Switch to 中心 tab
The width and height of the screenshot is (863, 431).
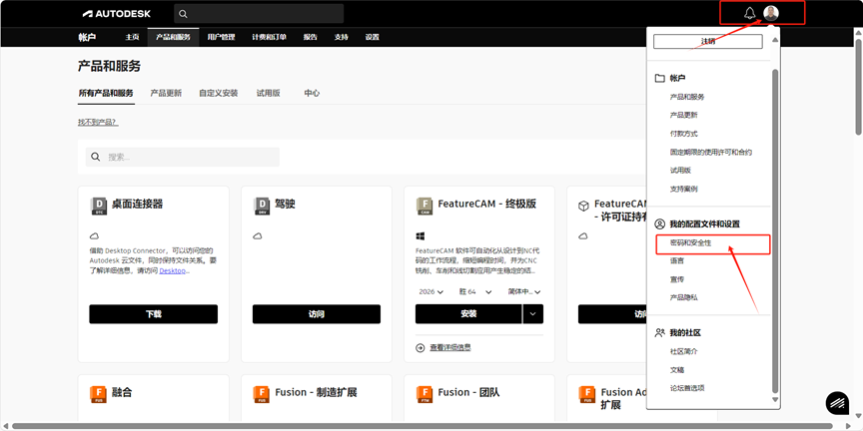[x=312, y=93]
